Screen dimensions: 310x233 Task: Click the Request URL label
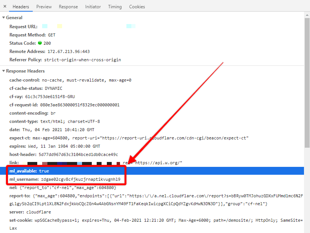tap(23, 27)
